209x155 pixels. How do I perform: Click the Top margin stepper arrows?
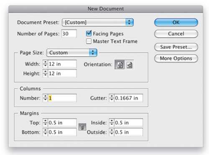[x=45, y=123]
